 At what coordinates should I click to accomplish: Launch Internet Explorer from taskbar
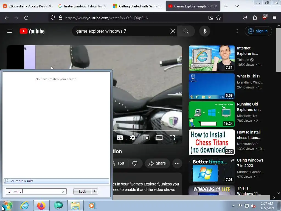point(24,206)
